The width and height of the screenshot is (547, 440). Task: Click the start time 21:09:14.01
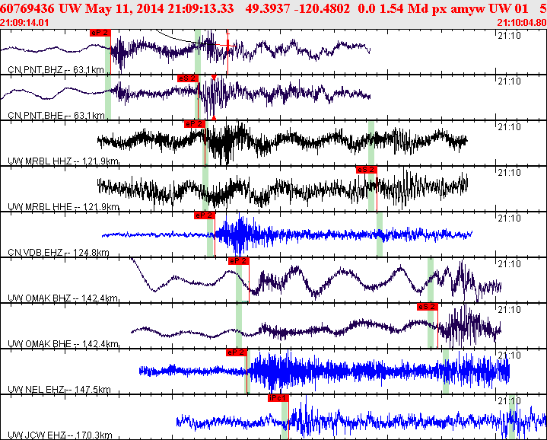[x=24, y=23]
